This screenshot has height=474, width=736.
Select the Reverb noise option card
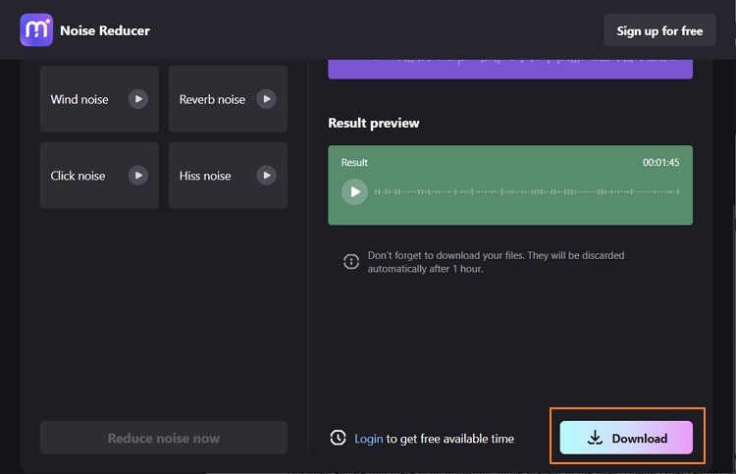[x=228, y=99]
